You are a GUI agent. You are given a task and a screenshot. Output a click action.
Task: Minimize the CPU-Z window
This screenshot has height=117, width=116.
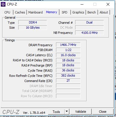click(82, 4)
